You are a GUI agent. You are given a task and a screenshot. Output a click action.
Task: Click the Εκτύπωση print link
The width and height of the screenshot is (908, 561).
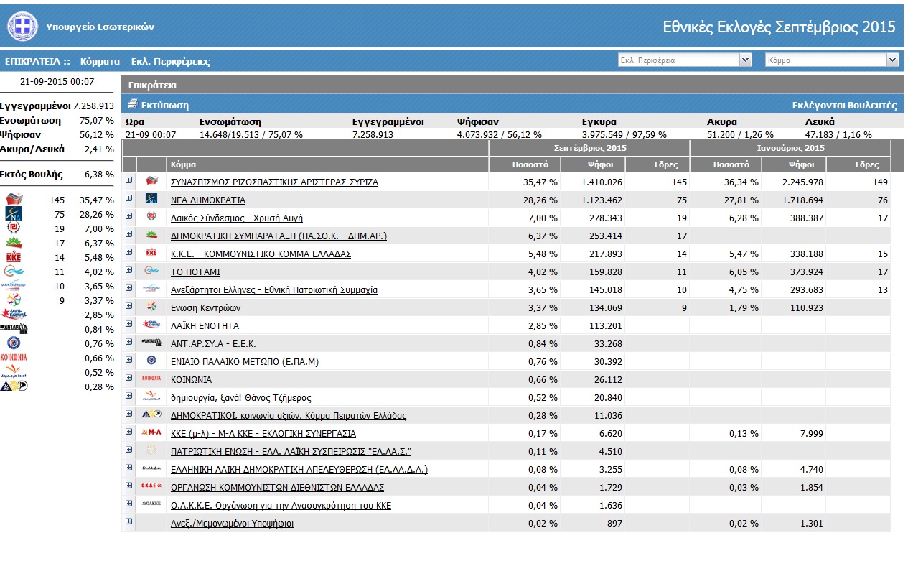165,105
